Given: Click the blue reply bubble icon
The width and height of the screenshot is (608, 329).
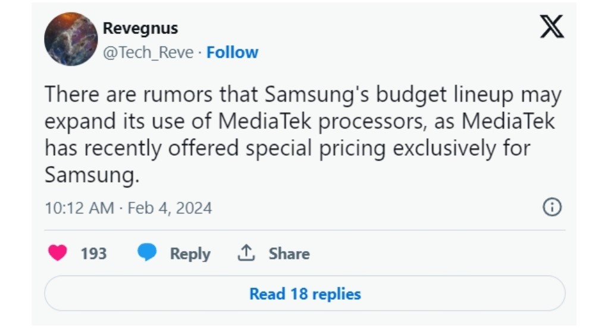Looking at the screenshot, I should pos(147,252).
